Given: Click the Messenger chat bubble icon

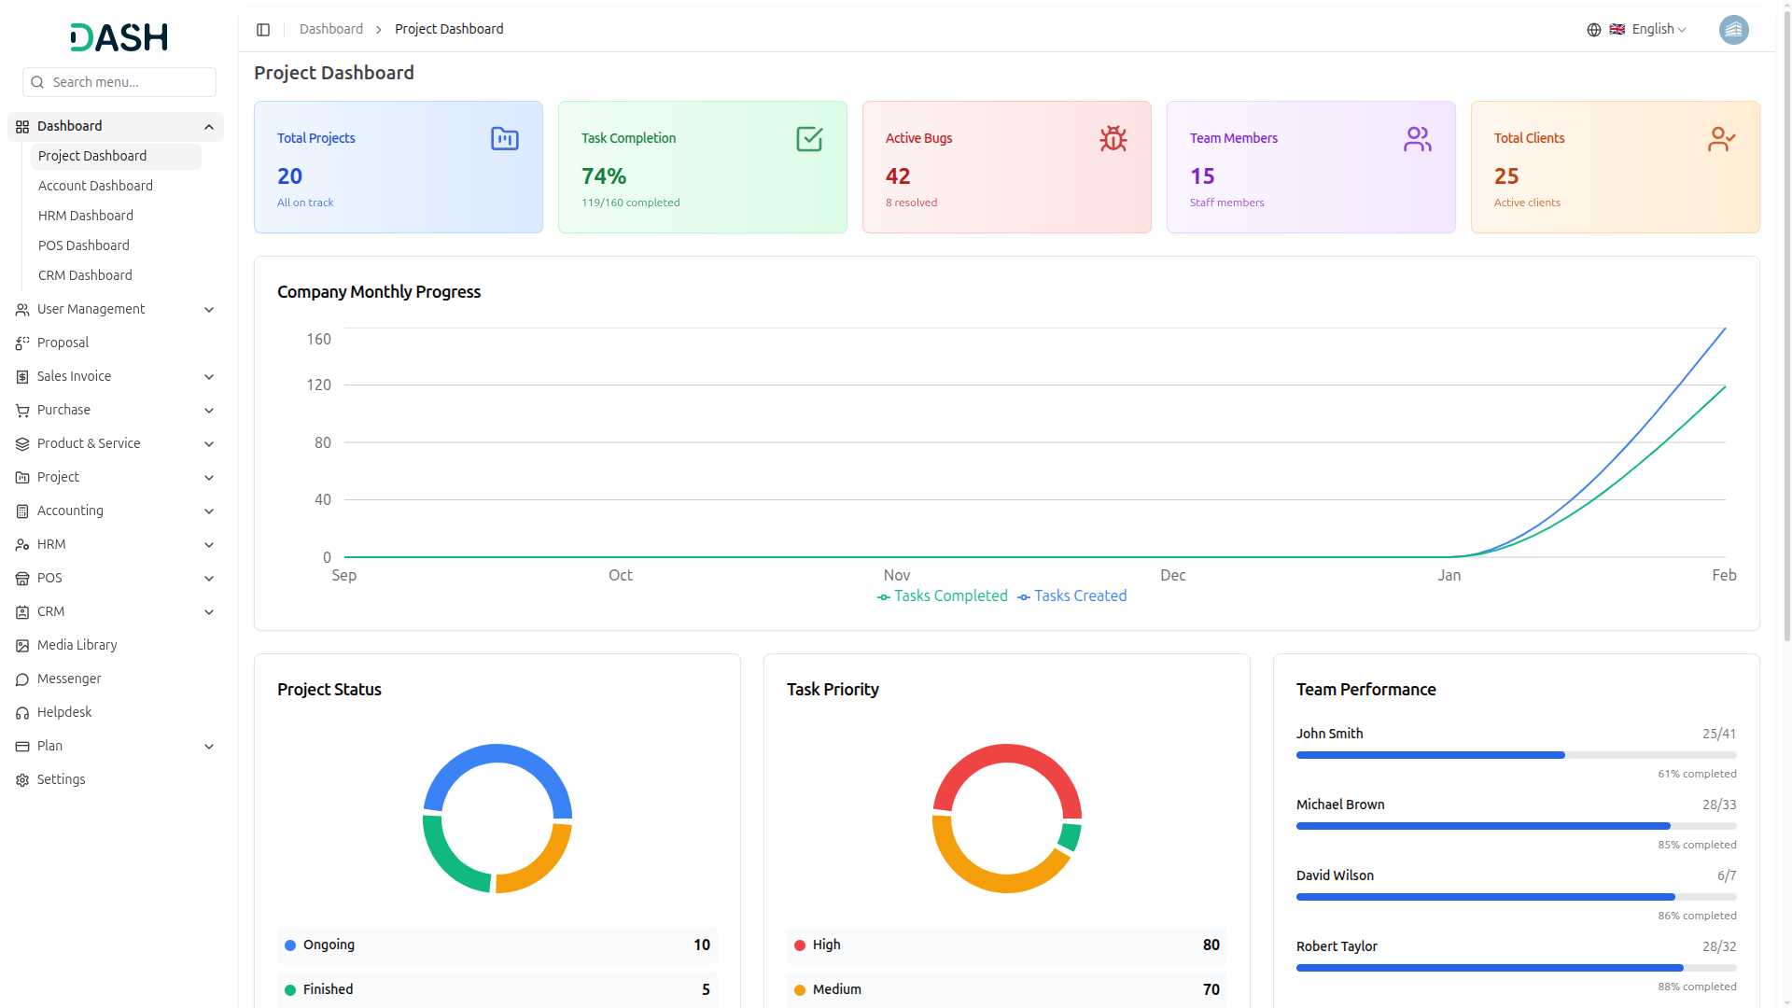Looking at the screenshot, I should pyautogui.click(x=22, y=679).
